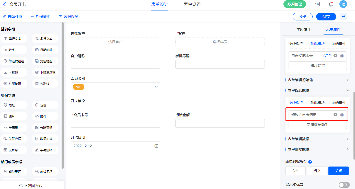Delete the 修改会员卡信息 data helper
This screenshot has height=189, width=355.
[342, 115]
